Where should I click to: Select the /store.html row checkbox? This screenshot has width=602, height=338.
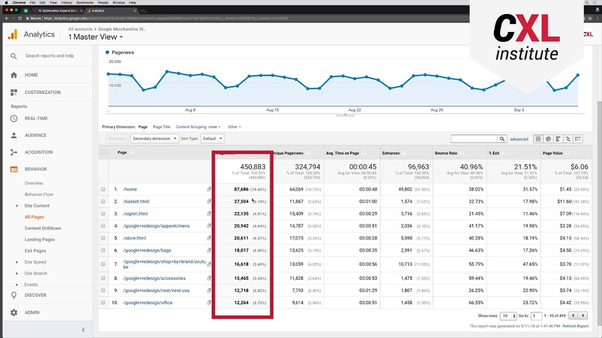point(103,238)
